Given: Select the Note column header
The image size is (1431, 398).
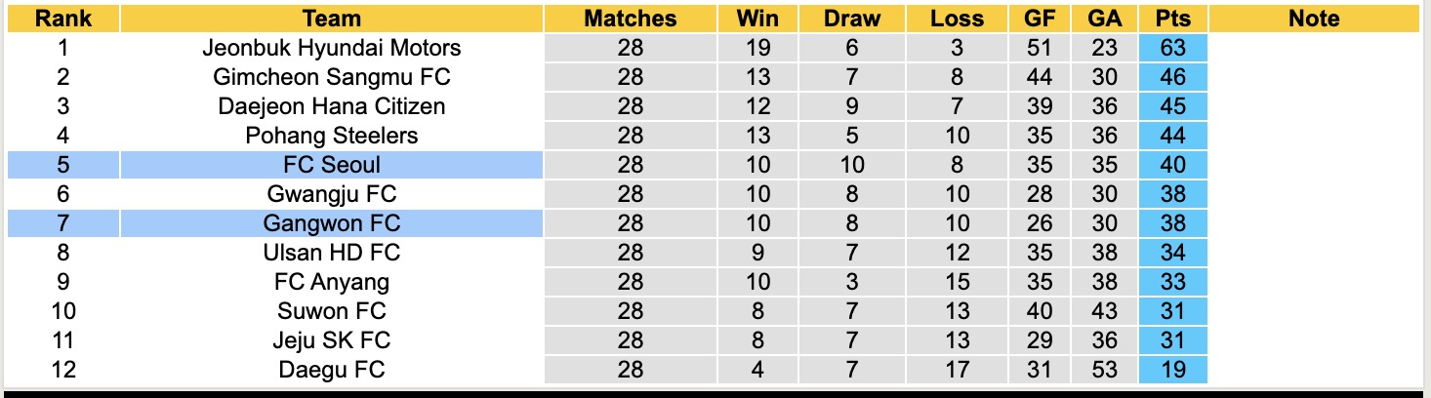Looking at the screenshot, I should pos(1314,18).
